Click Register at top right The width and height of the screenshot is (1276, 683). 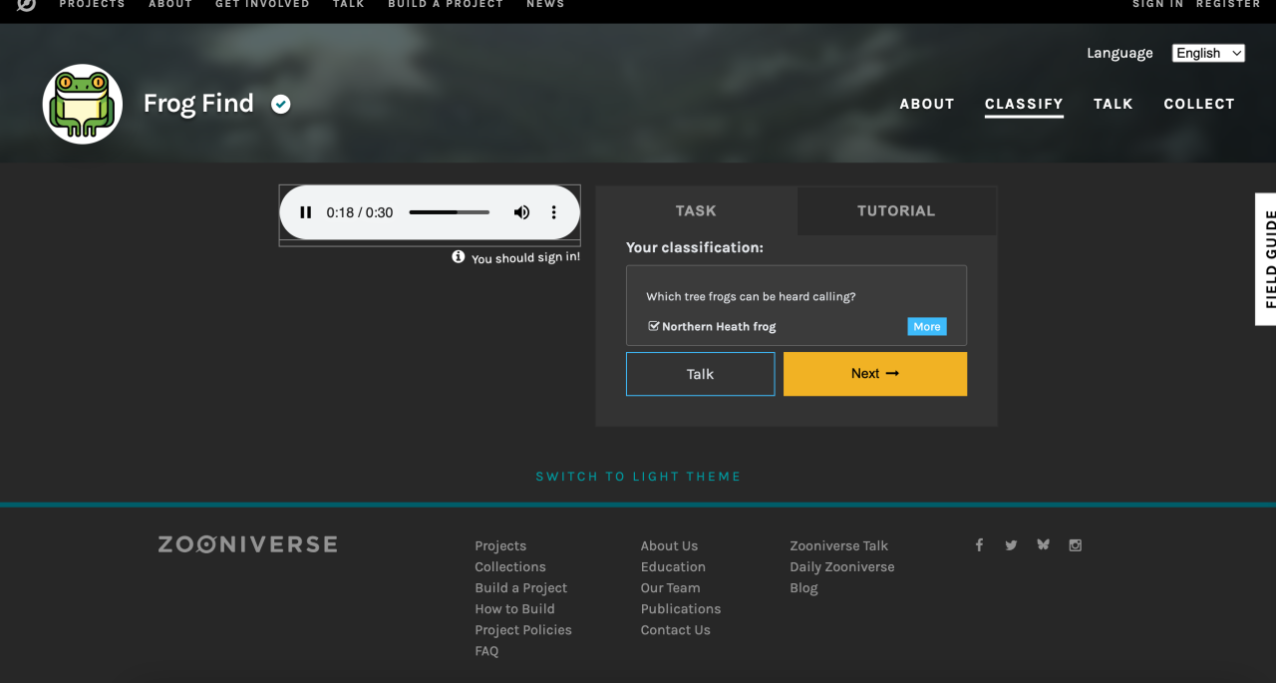click(1228, 4)
